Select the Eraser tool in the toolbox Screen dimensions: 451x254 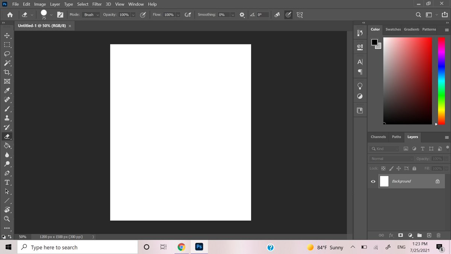pos(7,137)
